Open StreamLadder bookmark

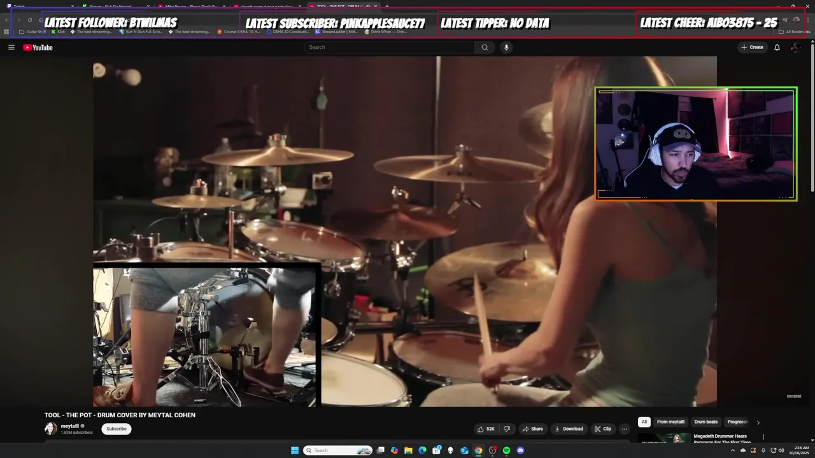tap(336, 32)
